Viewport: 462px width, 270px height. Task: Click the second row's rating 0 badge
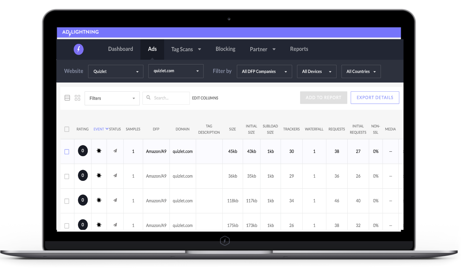click(x=83, y=175)
